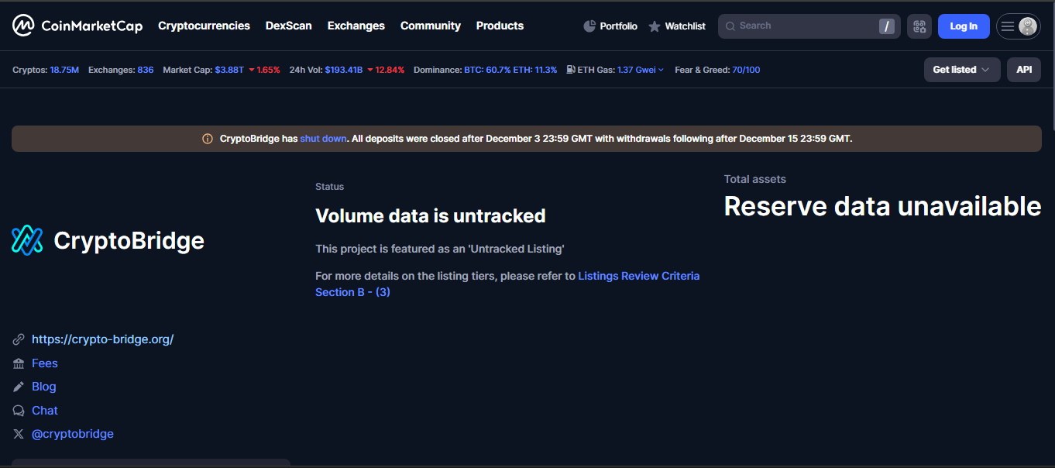
Task: Open the @cryptobridge X profile link
Action: coord(73,434)
